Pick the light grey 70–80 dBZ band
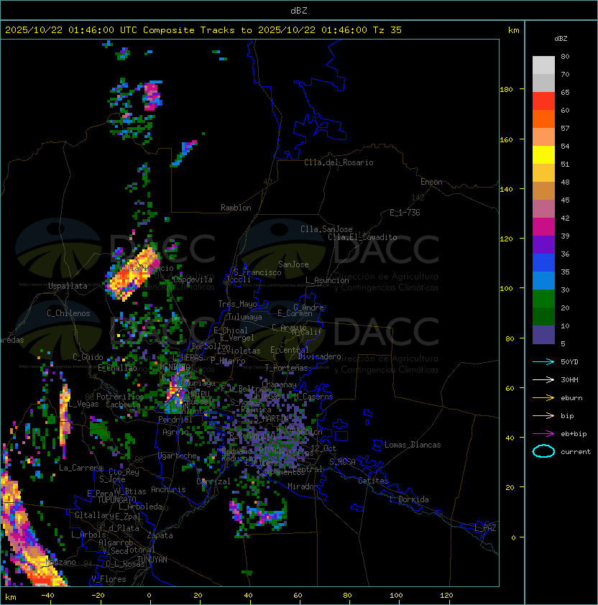 543,65
